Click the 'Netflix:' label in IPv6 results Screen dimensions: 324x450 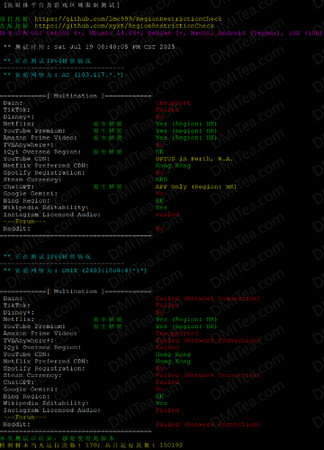(x=19, y=319)
